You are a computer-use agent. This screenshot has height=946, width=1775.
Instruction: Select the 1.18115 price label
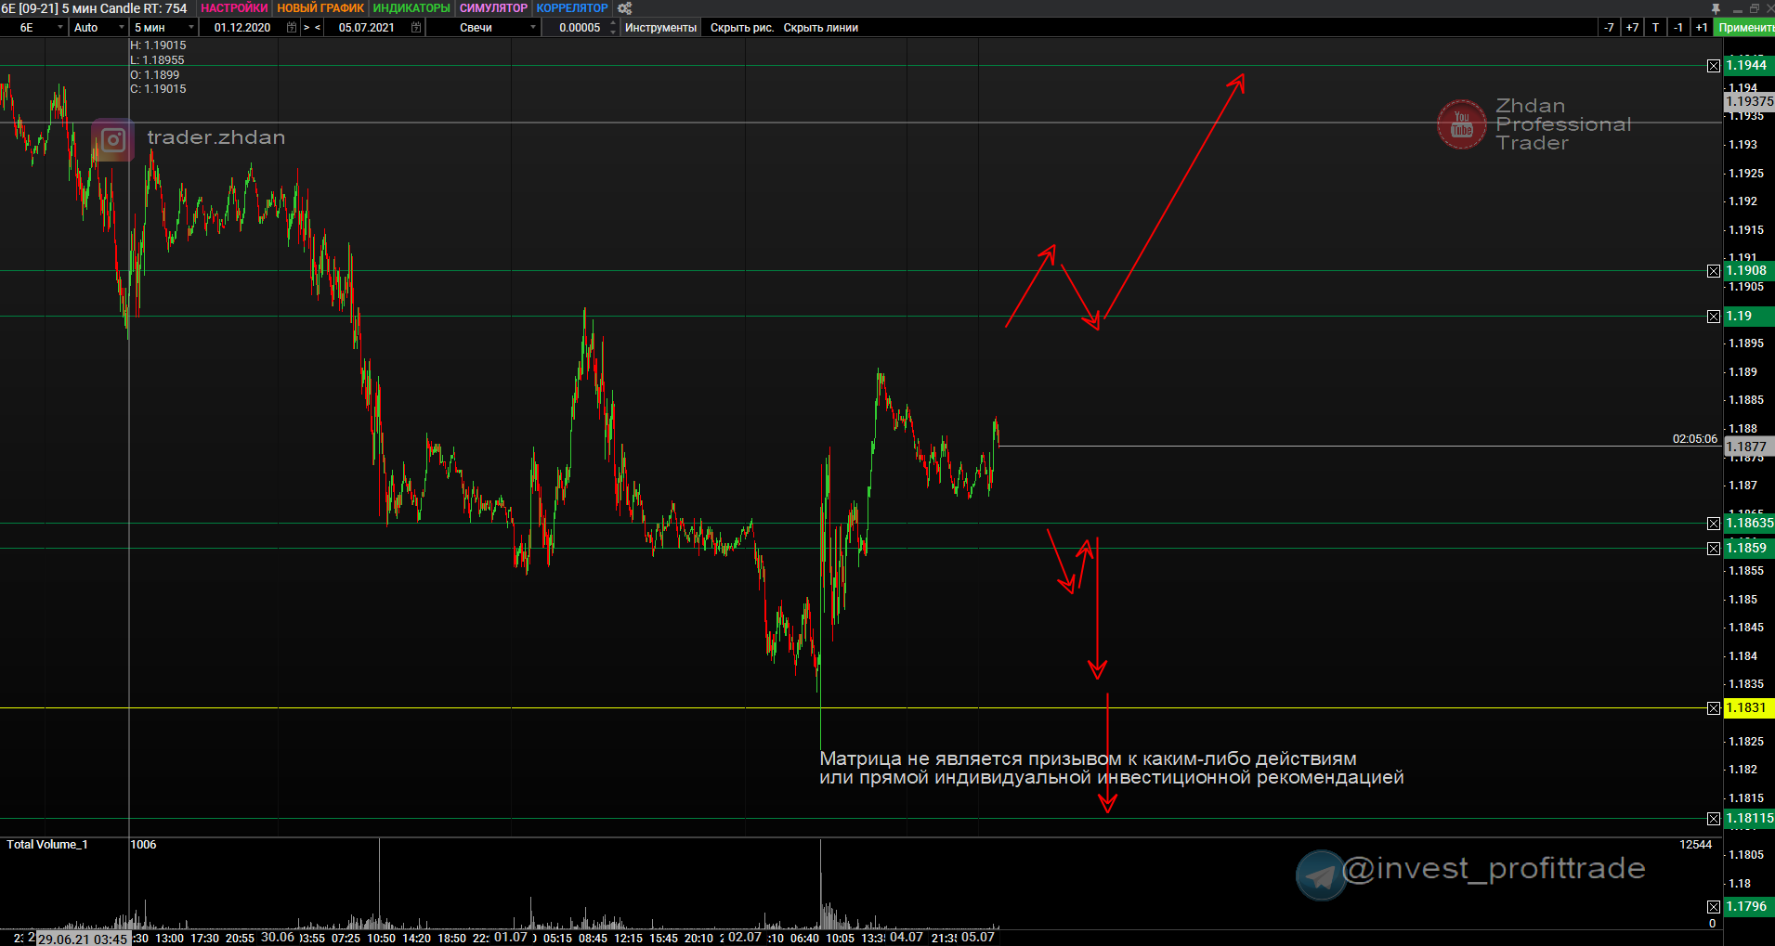1749,818
